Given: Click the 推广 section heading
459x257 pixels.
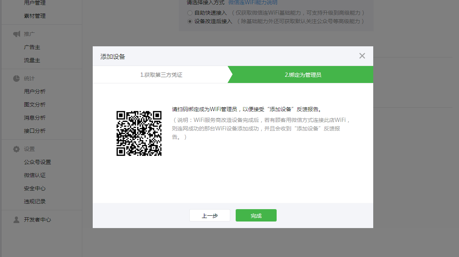Looking at the screenshot, I should (x=29, y=34).
